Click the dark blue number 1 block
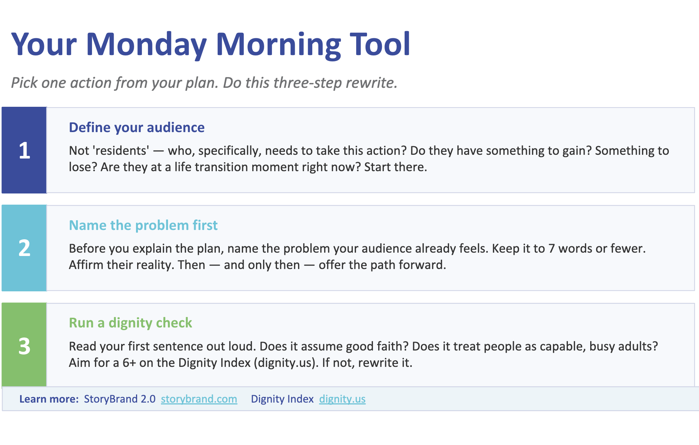The width and height of the screenshot is (699, 445). [x=24, y=150]
